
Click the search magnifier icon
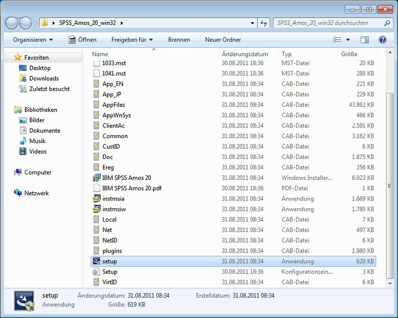387,23
